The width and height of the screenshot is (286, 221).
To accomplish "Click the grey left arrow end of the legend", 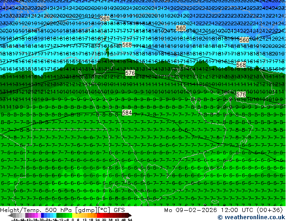I will [10, 215].
